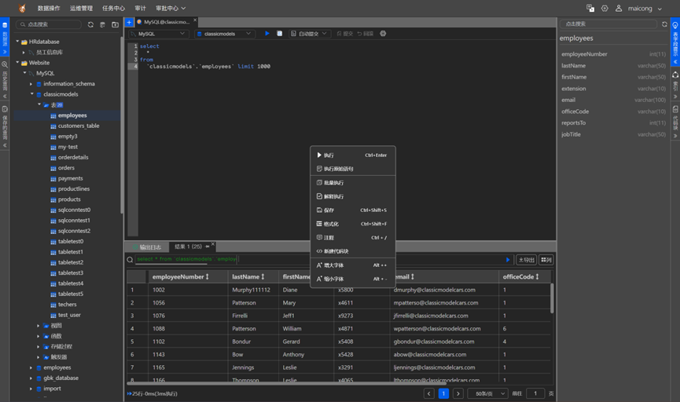The width and height of the screenshot is (680, 402).
Task: Click the 列 column settings button
Action: pyautogui.click(x=546, y=260)
